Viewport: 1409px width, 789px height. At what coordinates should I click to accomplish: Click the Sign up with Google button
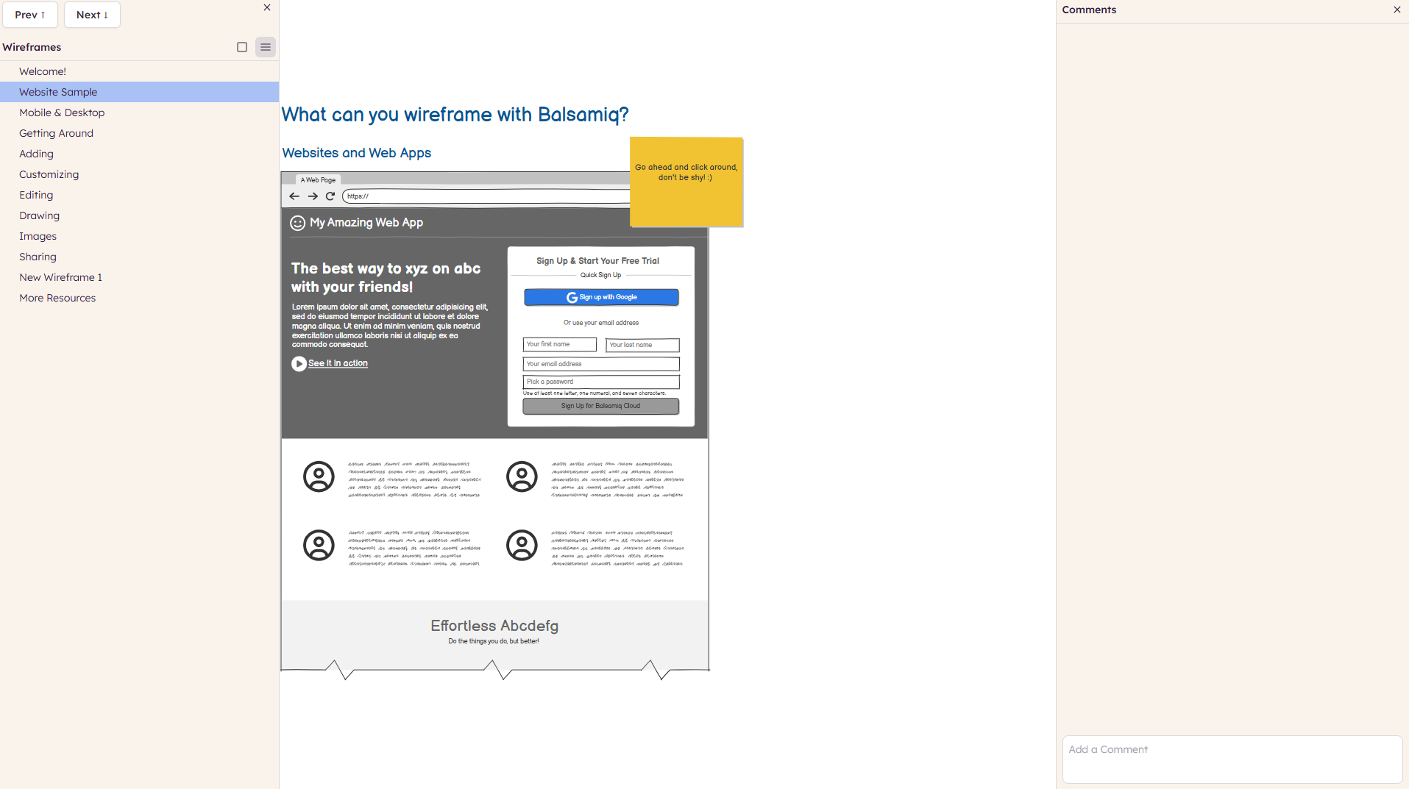coord(601,297)
